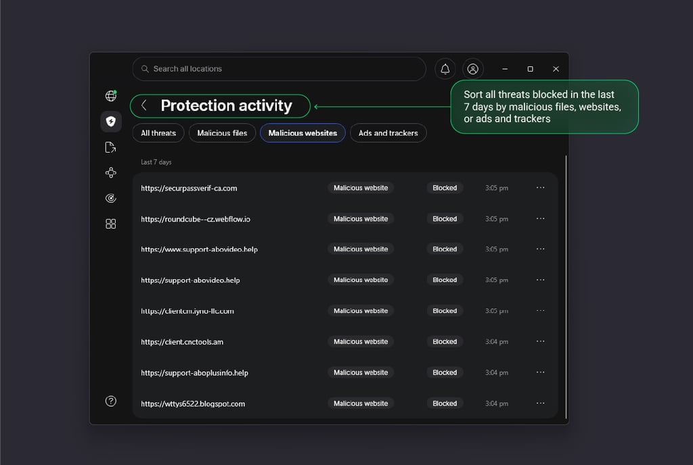Select https://support-abovideo.help entry
Image resolution: width=693 pixels, height=465 pixels.
[190, 280]
